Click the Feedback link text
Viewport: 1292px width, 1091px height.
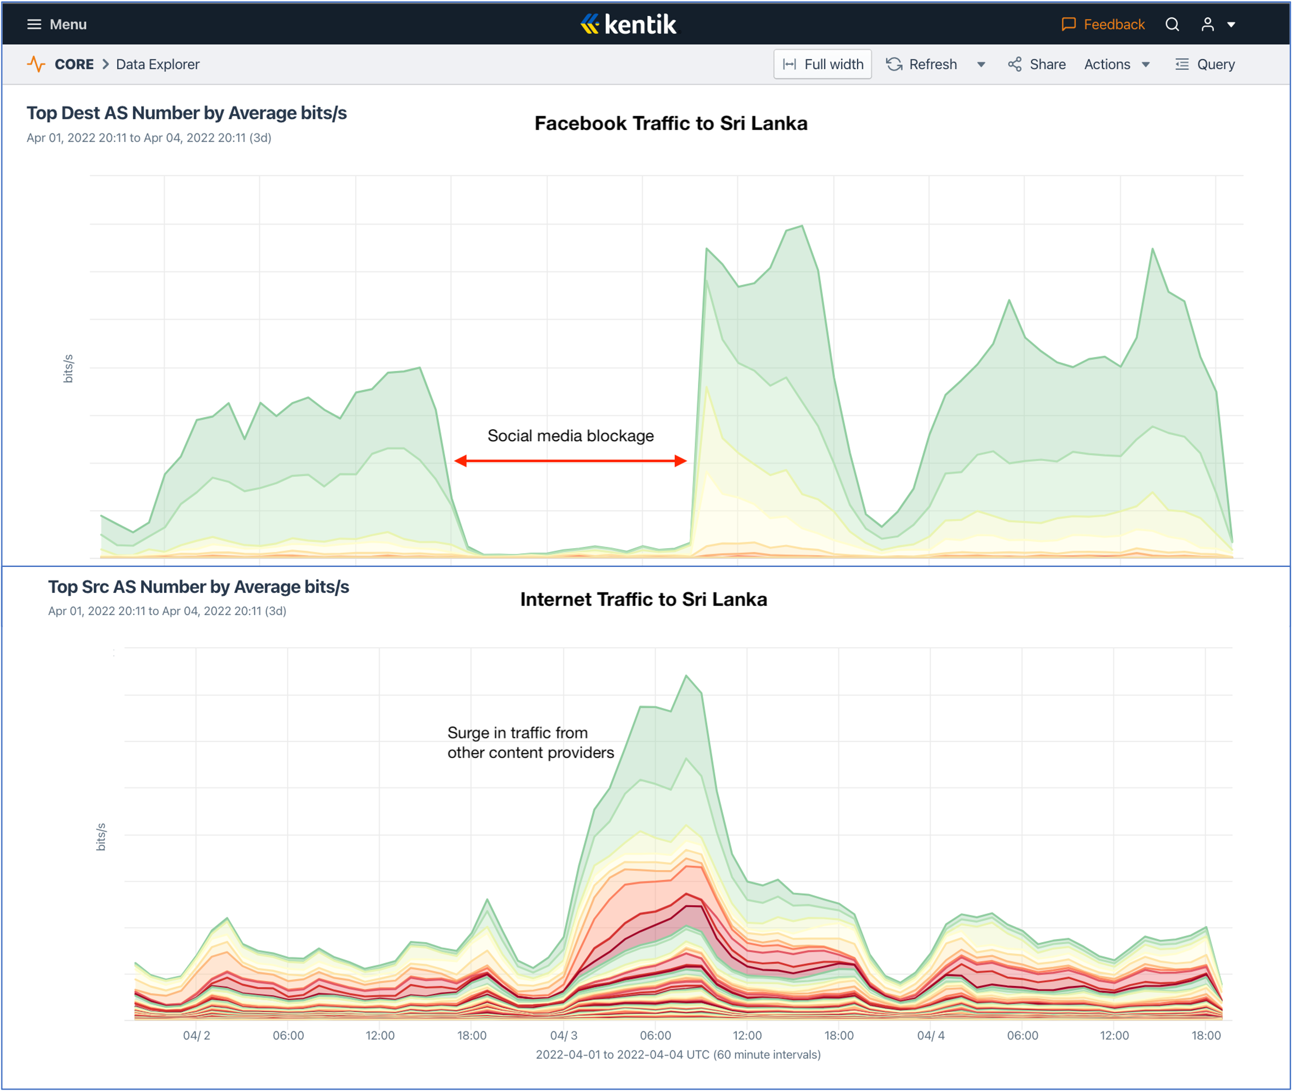1114,24
